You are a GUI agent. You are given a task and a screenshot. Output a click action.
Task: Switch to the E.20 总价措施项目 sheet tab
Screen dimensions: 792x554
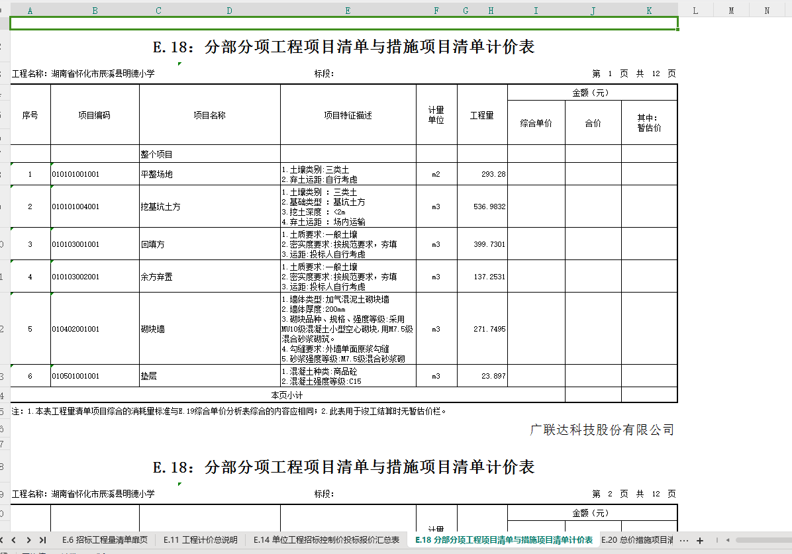click(637, 540)
